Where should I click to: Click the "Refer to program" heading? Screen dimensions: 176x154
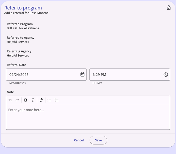click(x=23, y=8)
